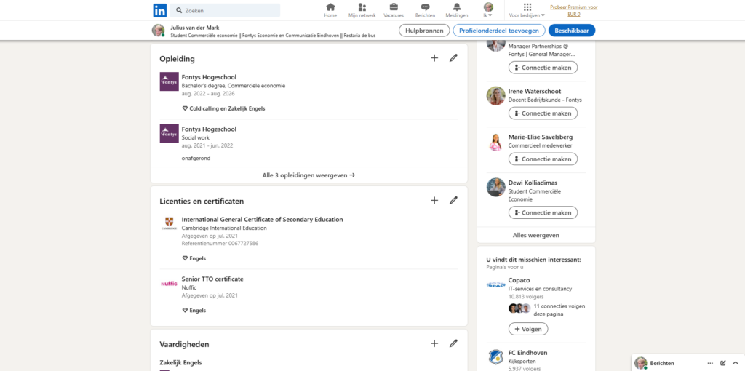Show Alle 3 opleidingen weergeven
The width and height of the screenshot is (745, 371).
pyautogui.click(x=308, y=175)
